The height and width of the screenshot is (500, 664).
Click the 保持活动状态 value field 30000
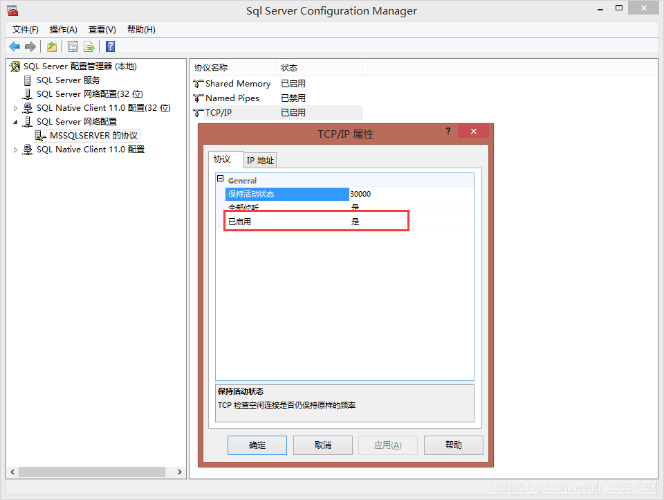click(x=411, y=194)
